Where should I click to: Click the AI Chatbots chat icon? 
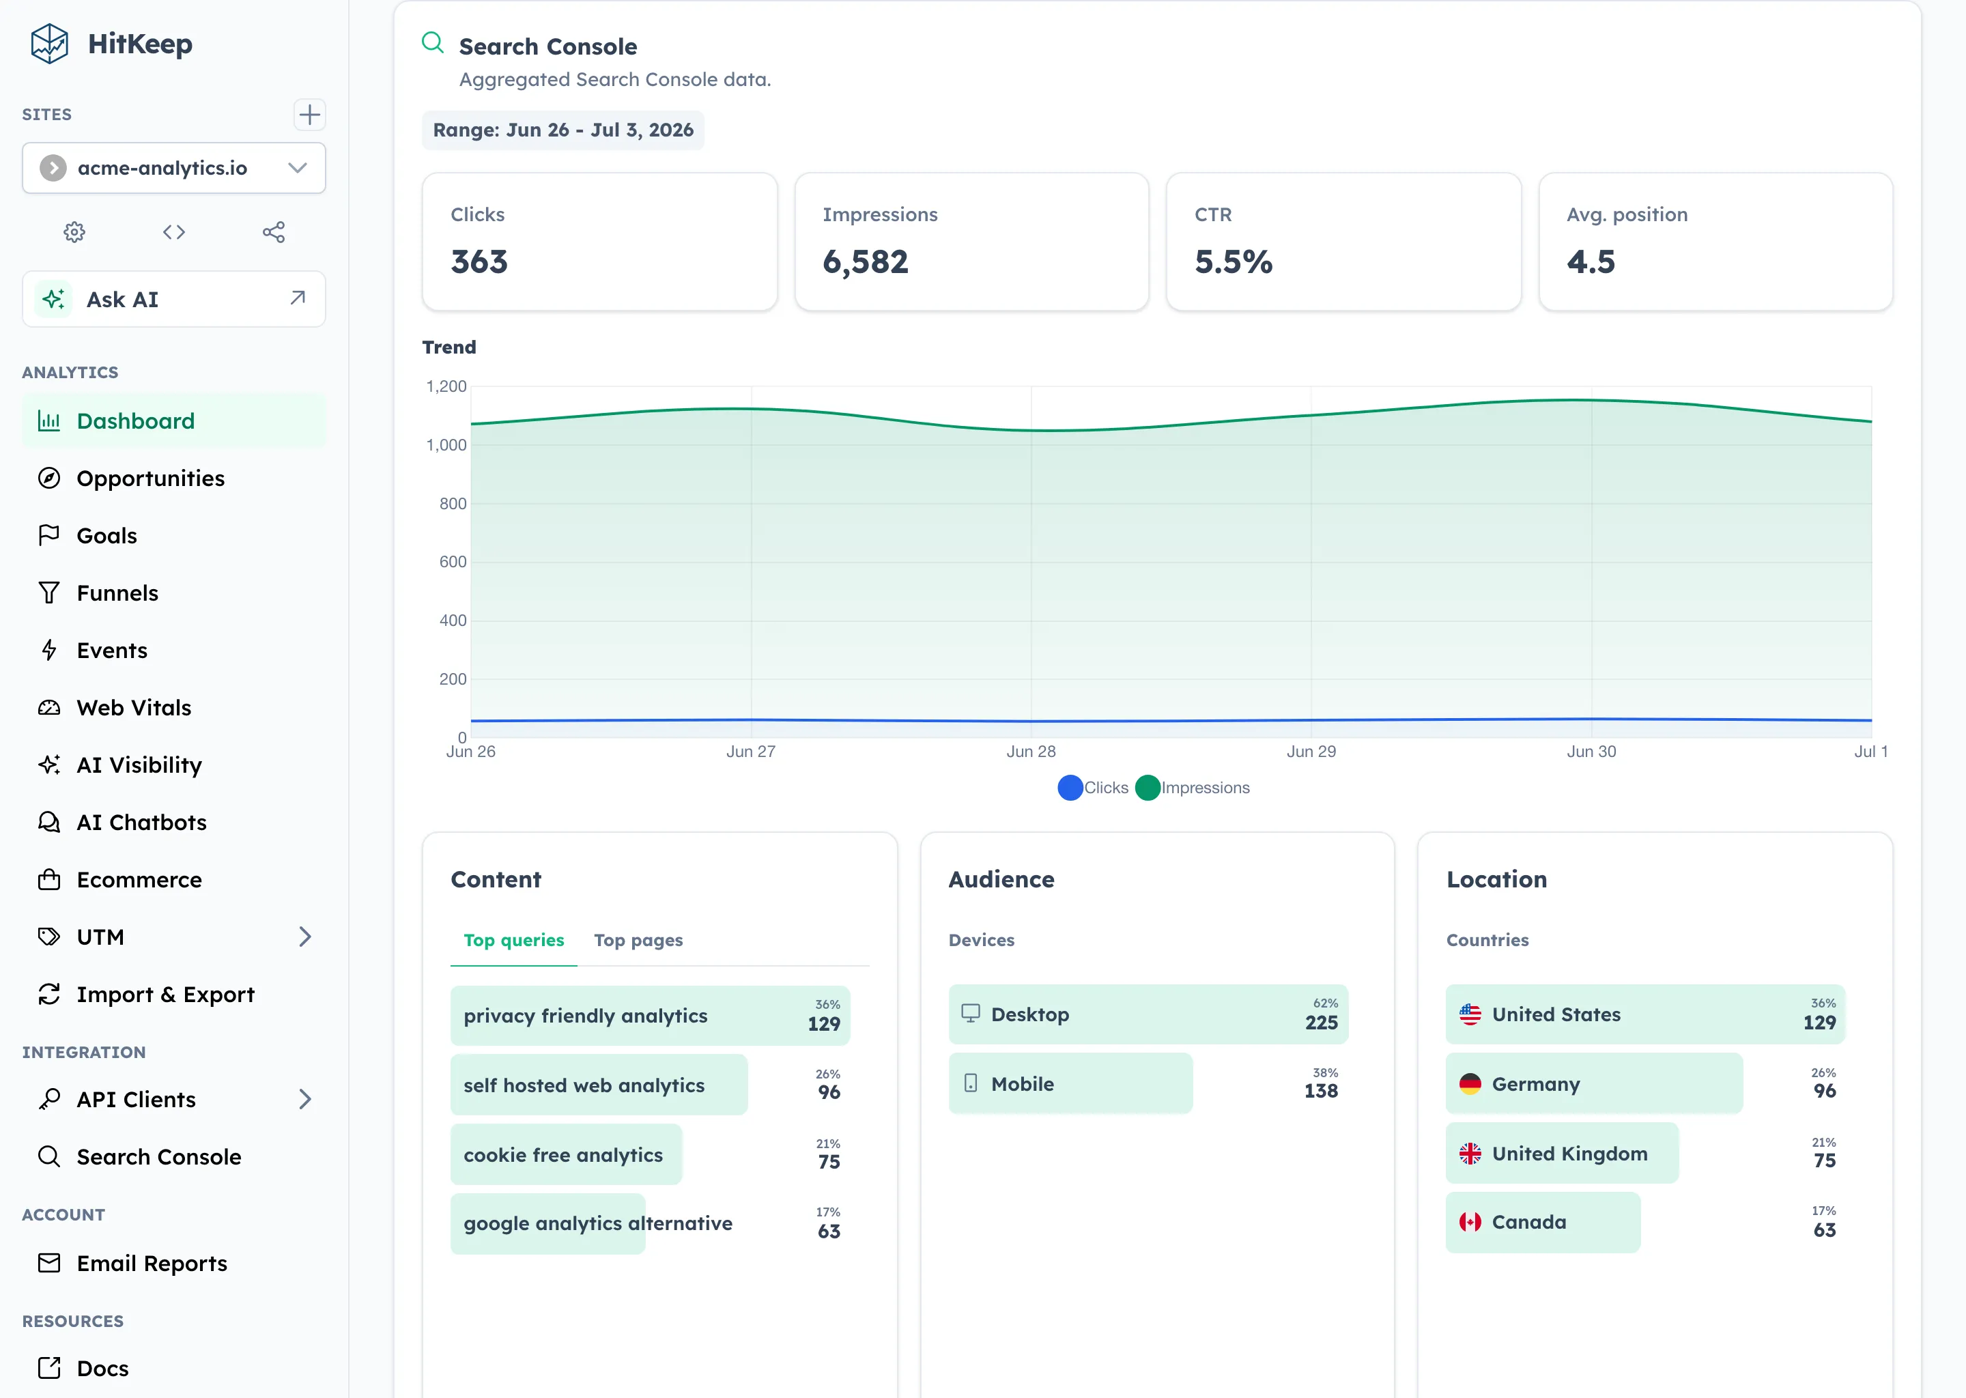coord(49,822)
